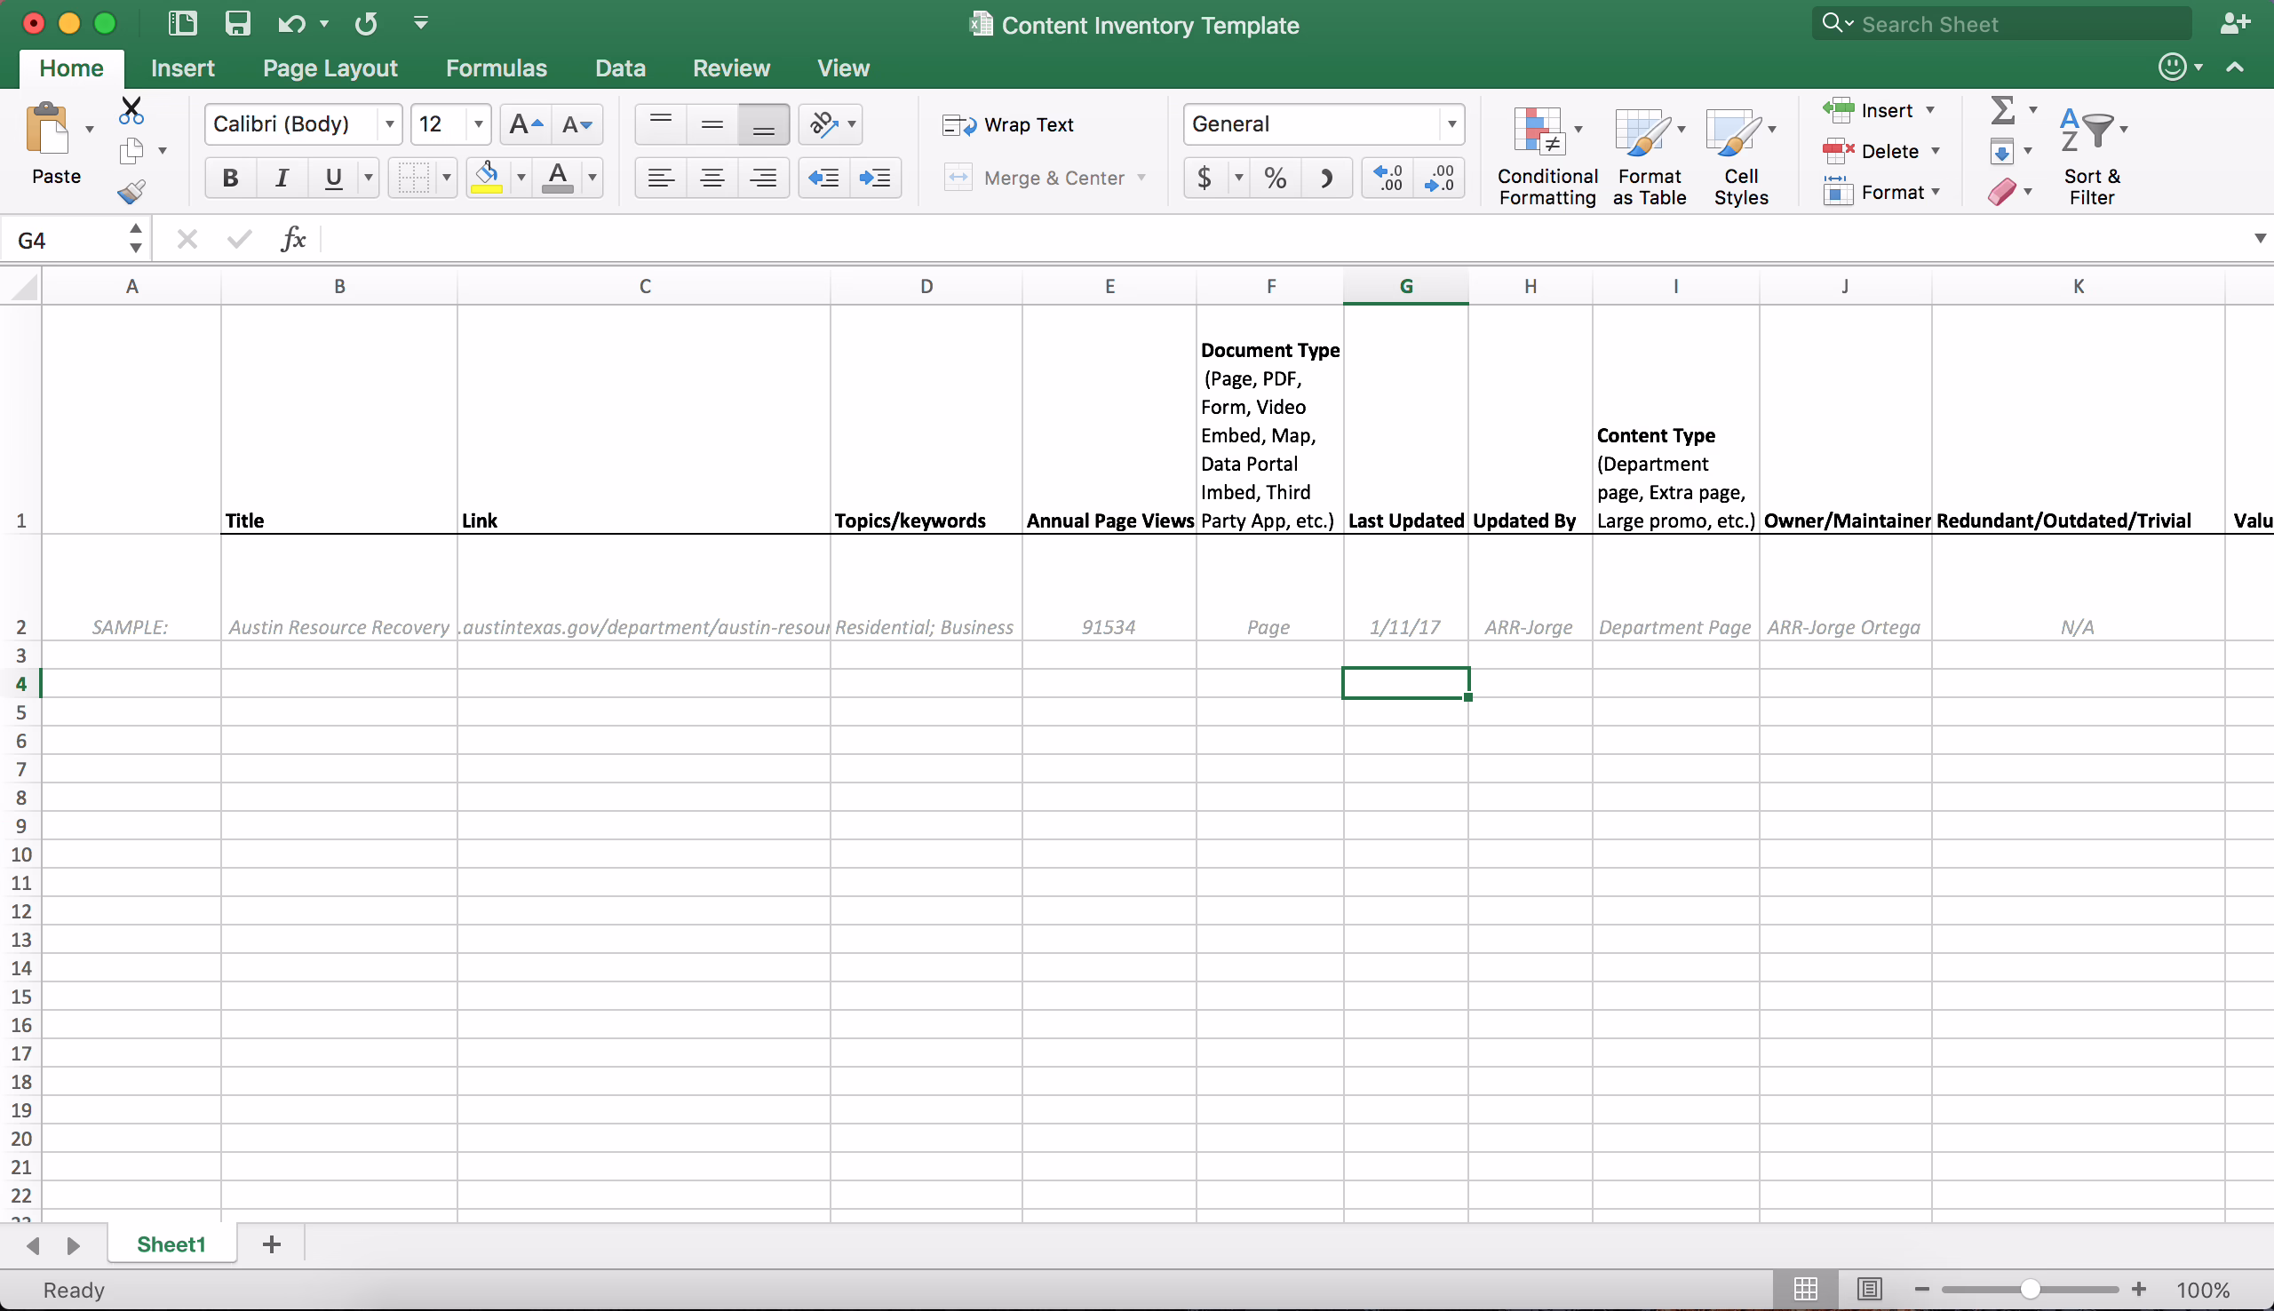Apply accounting dollar number format
The width and height of the screenshot is (2274, 1311).
[1205, 178]
